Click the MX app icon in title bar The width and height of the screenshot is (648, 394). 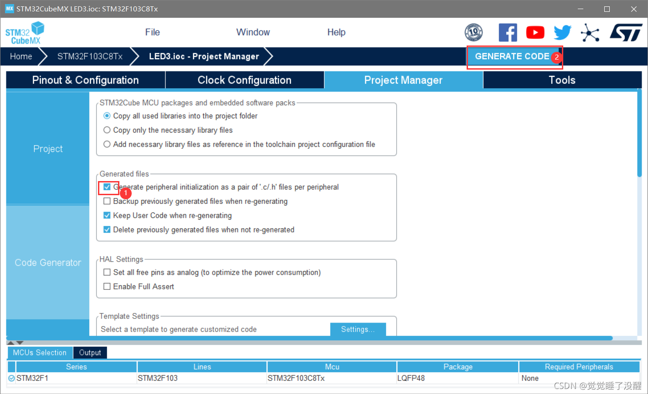(x=9, y=9)
